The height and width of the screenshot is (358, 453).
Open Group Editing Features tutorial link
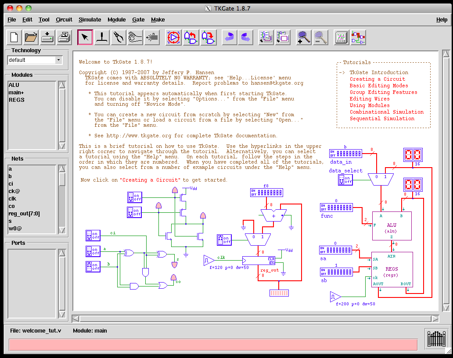point(383,93)
